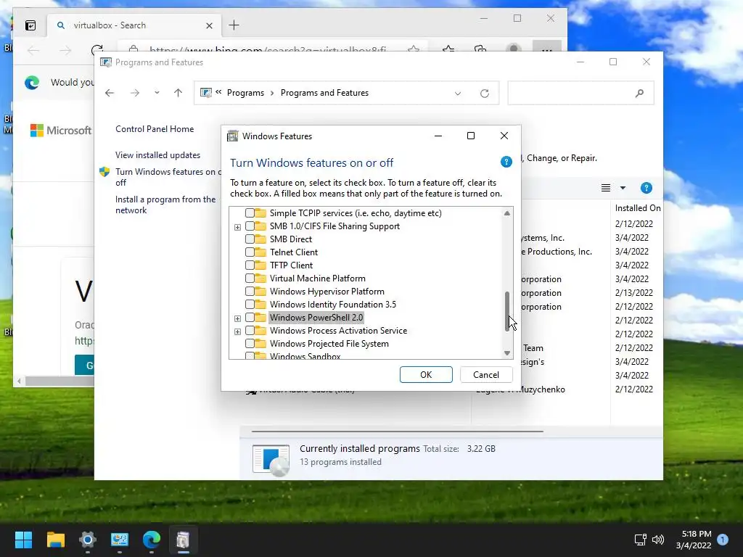Click OK in Windows Features dialog

point(426,375)
